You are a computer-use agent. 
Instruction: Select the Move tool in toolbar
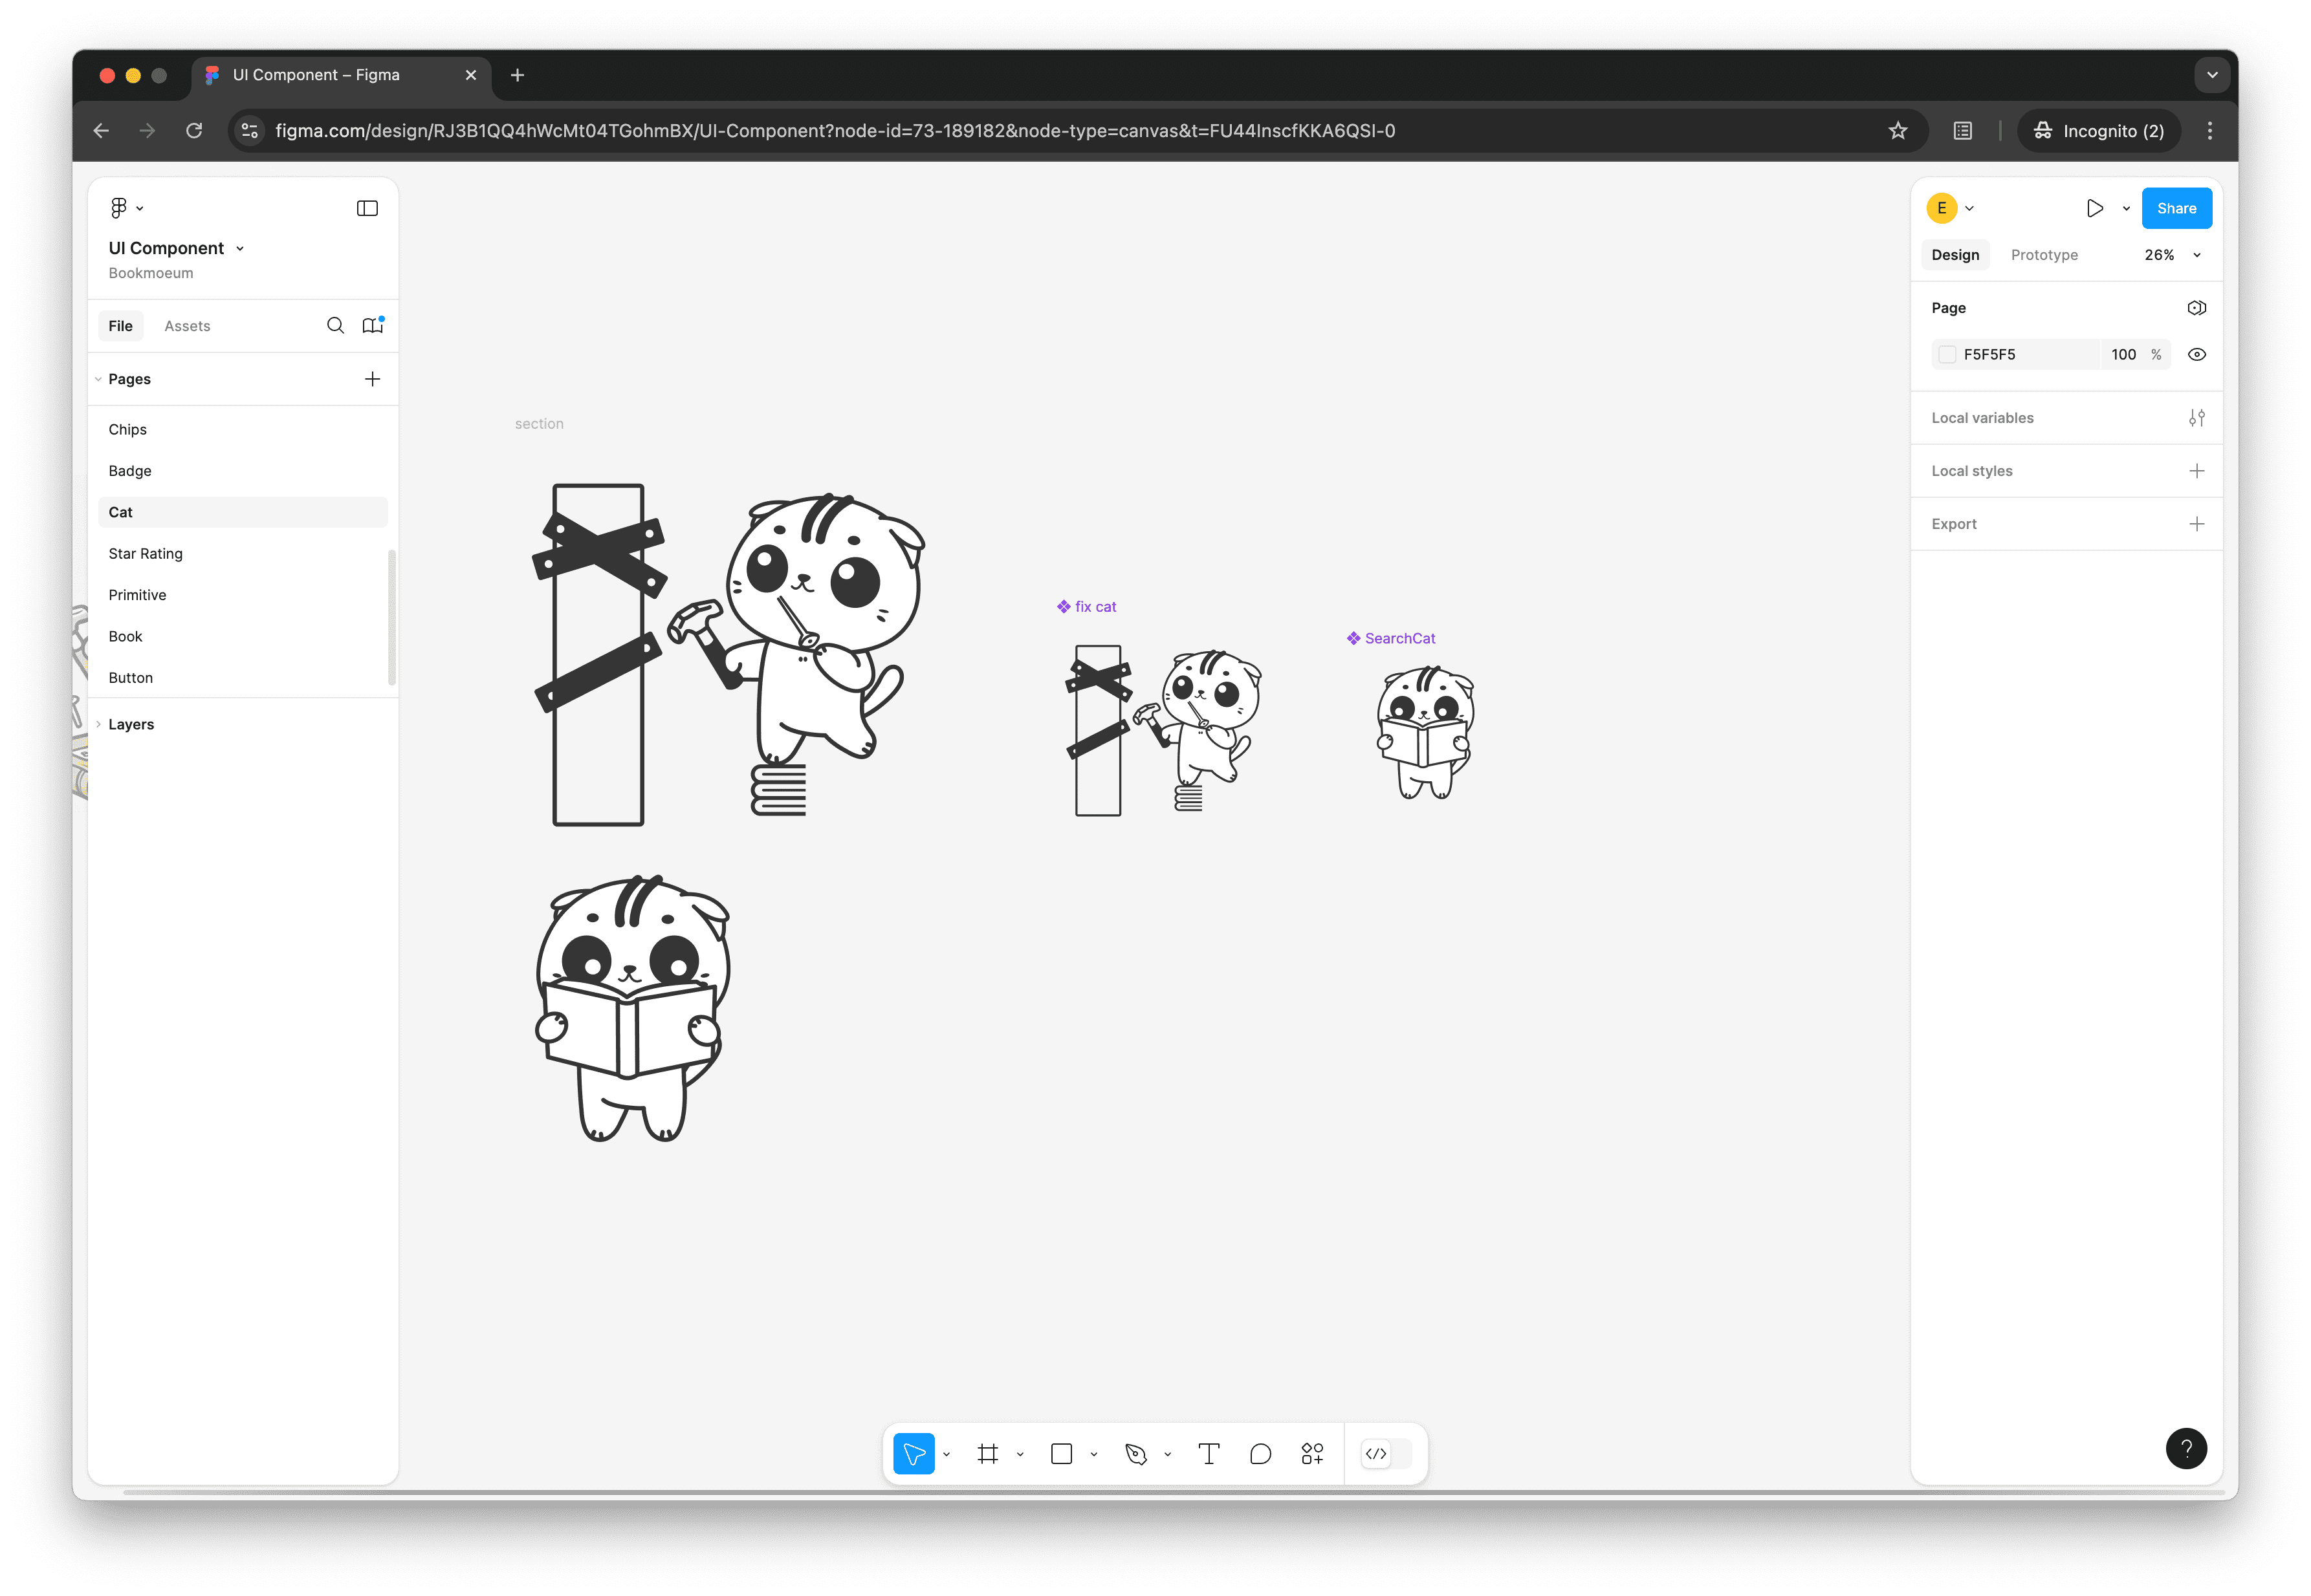[914, 1454]
